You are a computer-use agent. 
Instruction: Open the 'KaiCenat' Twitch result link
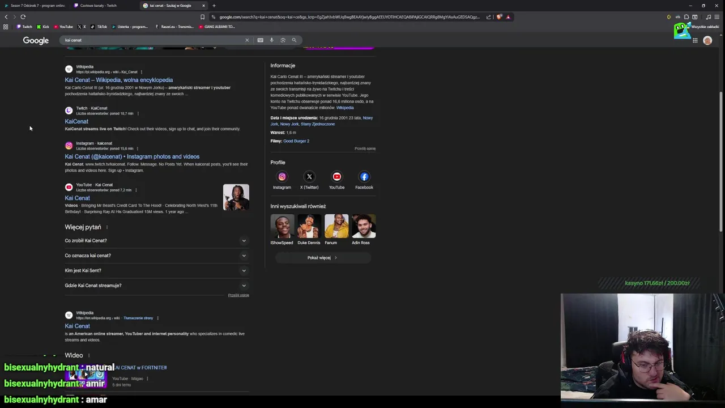76,121
